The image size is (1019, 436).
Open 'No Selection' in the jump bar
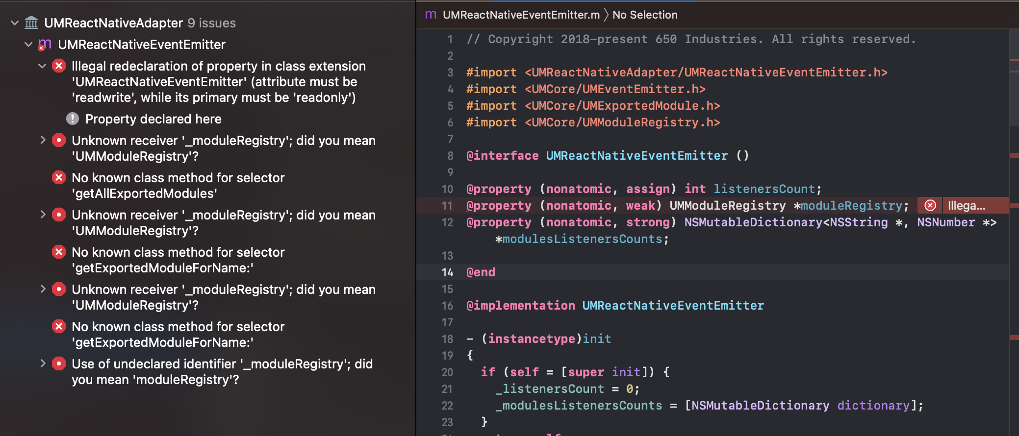645,15
